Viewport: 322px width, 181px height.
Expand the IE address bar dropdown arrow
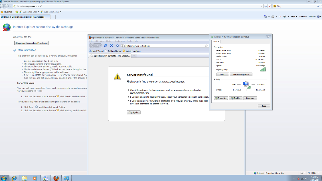click(x=262, y=6)
